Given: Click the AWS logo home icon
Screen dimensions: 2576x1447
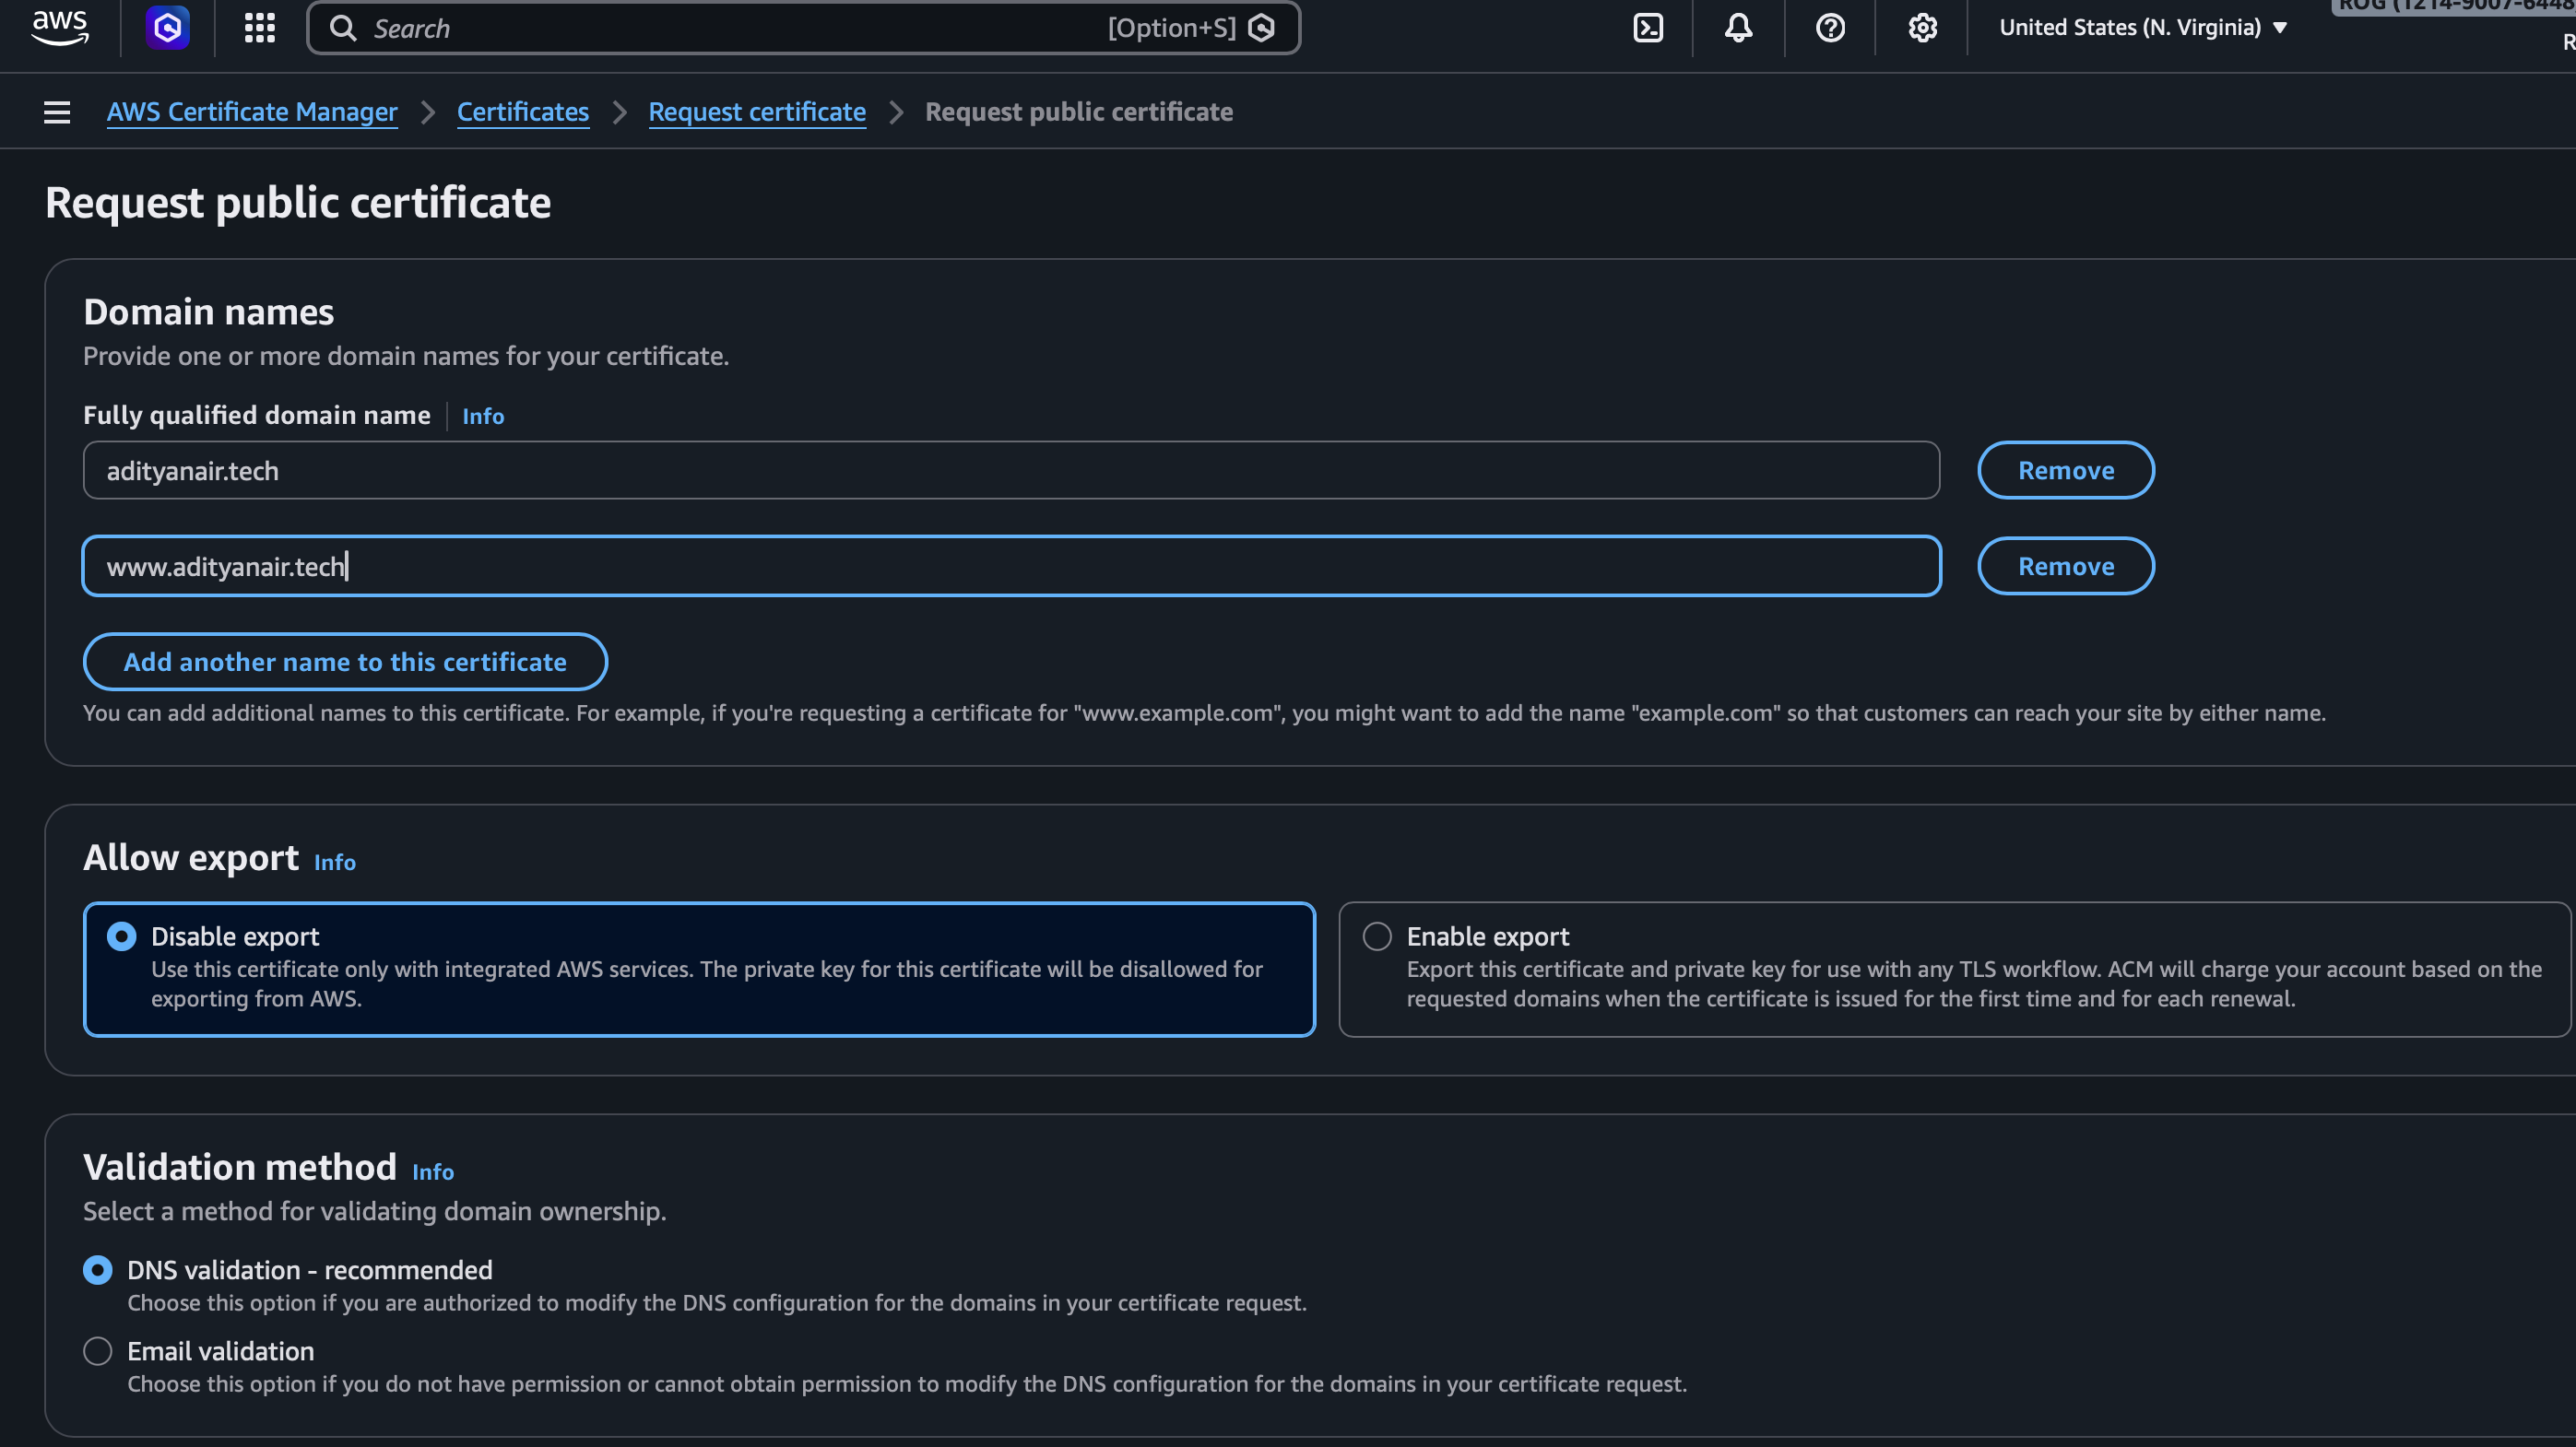Looking at the screenshot, I should [x=60, y=27].
